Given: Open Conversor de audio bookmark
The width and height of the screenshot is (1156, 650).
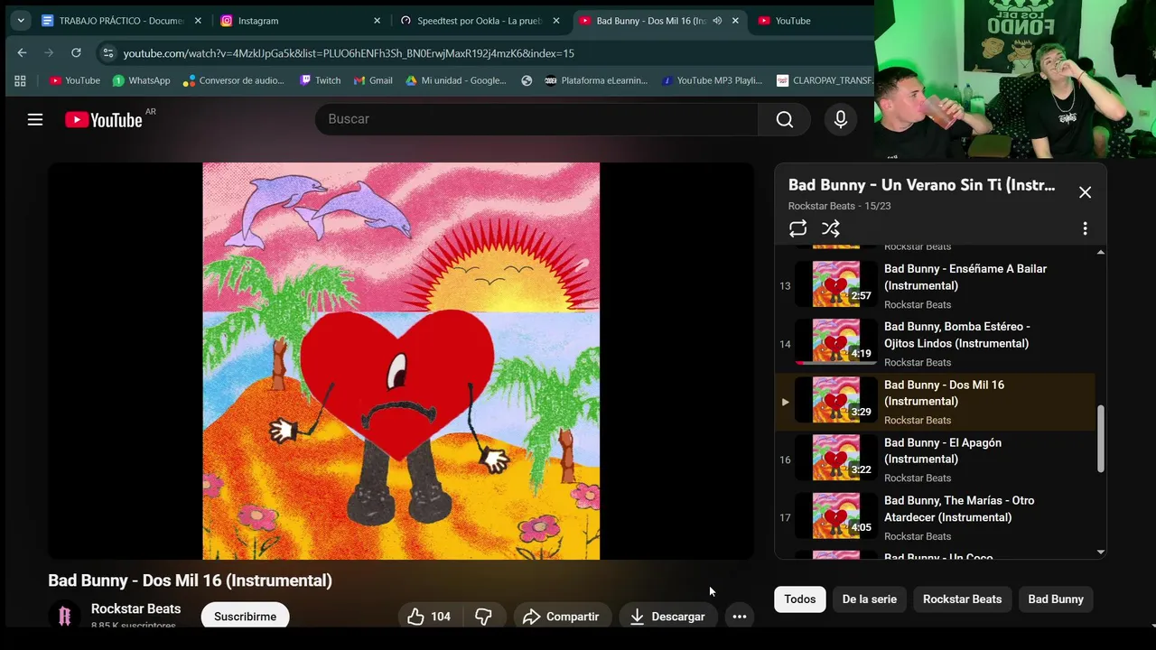Looking at the screenshot, I should [x=234, y=80].
